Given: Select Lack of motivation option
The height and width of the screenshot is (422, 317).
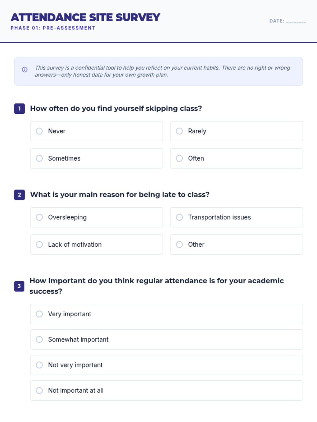Looking at the screenshot, I should point(39,244).
